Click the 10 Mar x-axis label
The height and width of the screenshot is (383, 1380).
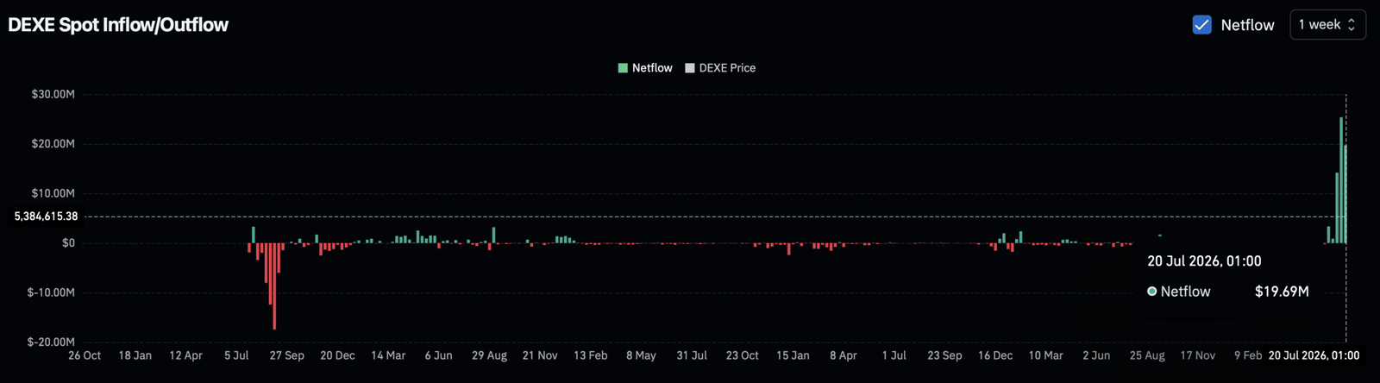tap(1046, 355)
